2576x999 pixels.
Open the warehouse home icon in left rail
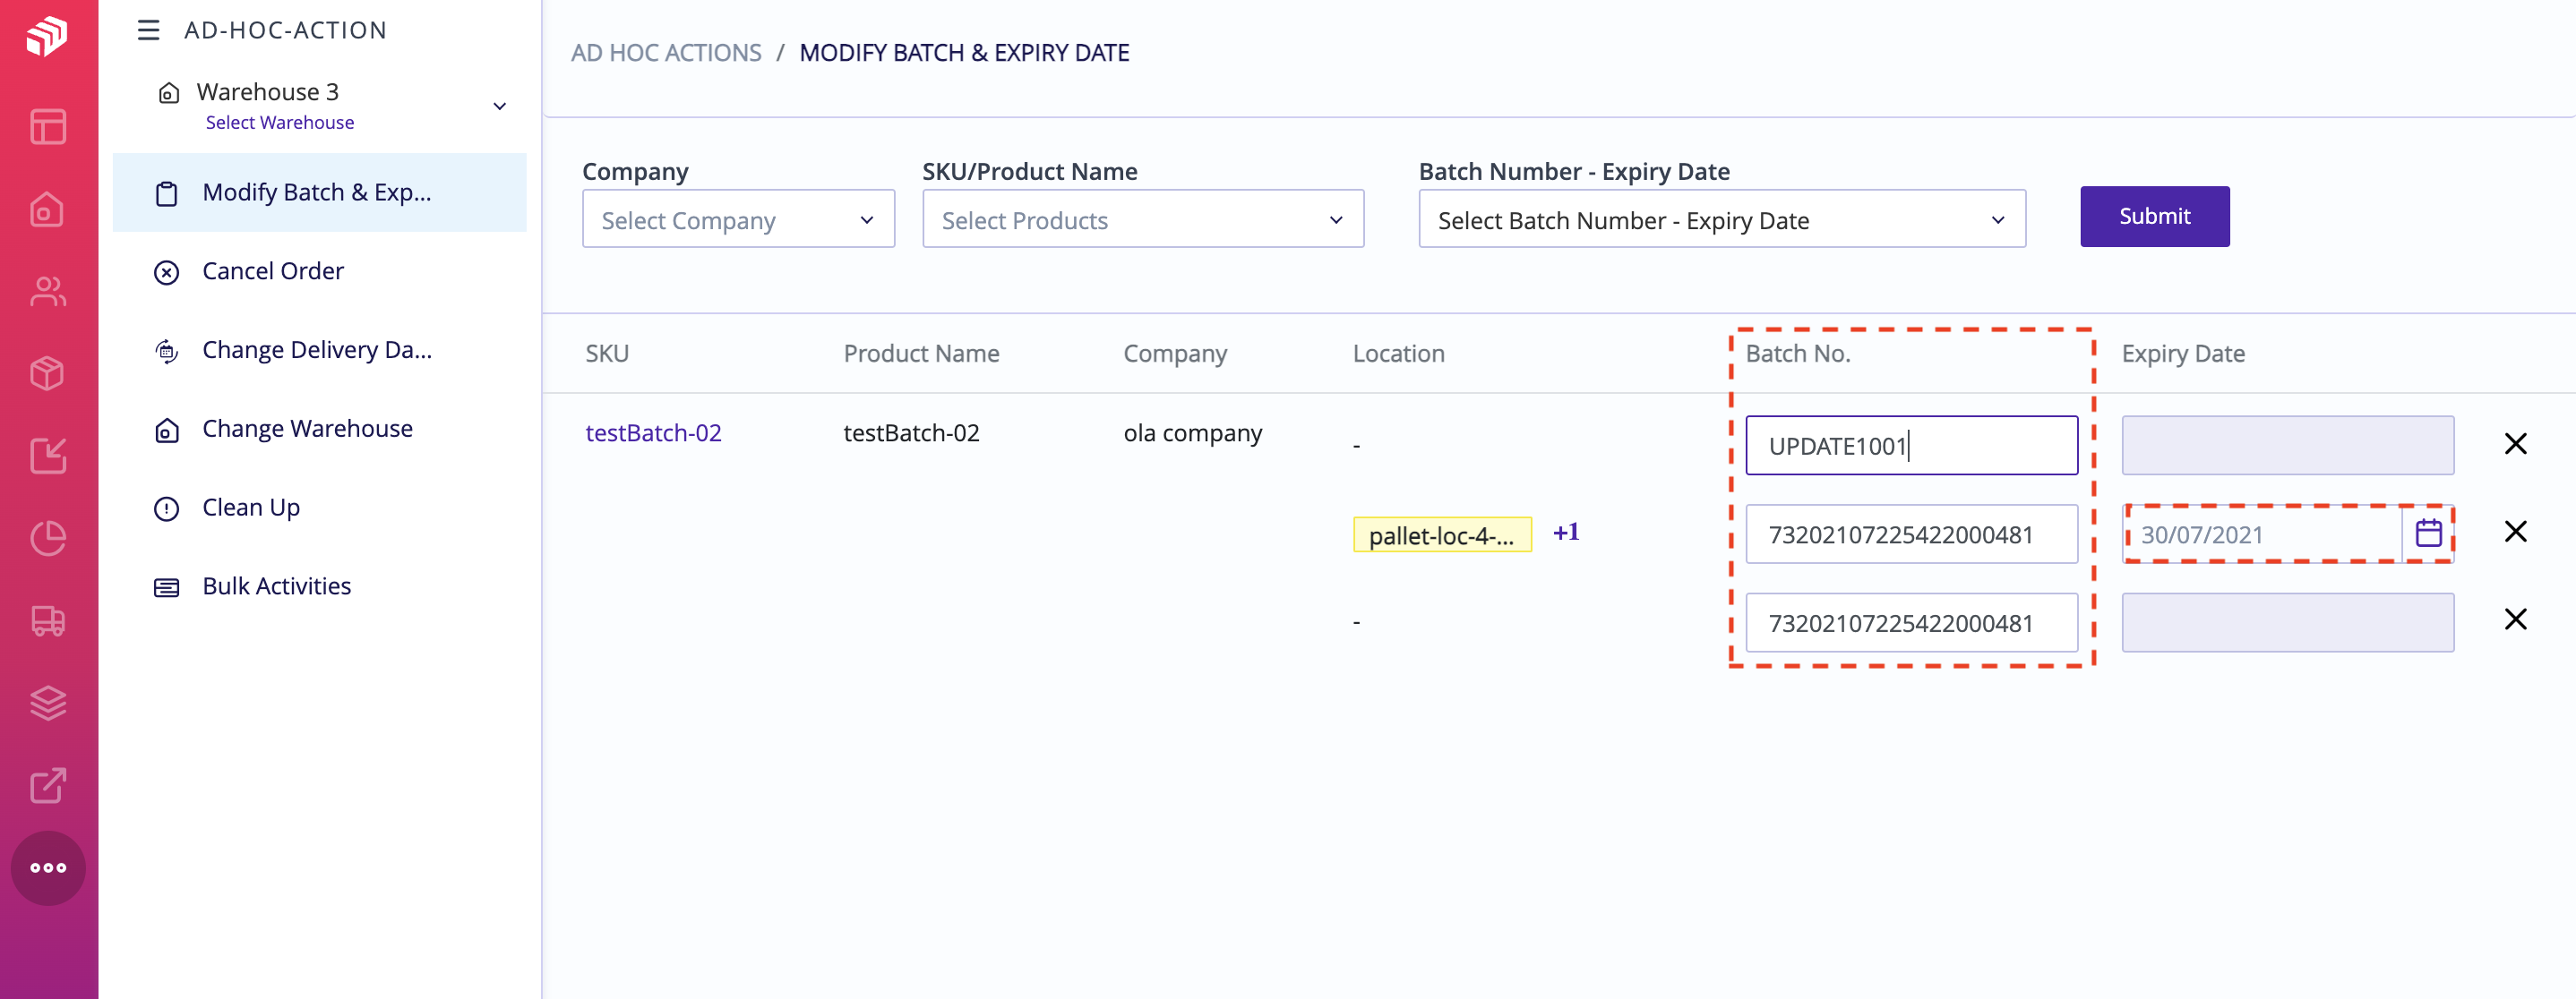click(x=48, y=209)
